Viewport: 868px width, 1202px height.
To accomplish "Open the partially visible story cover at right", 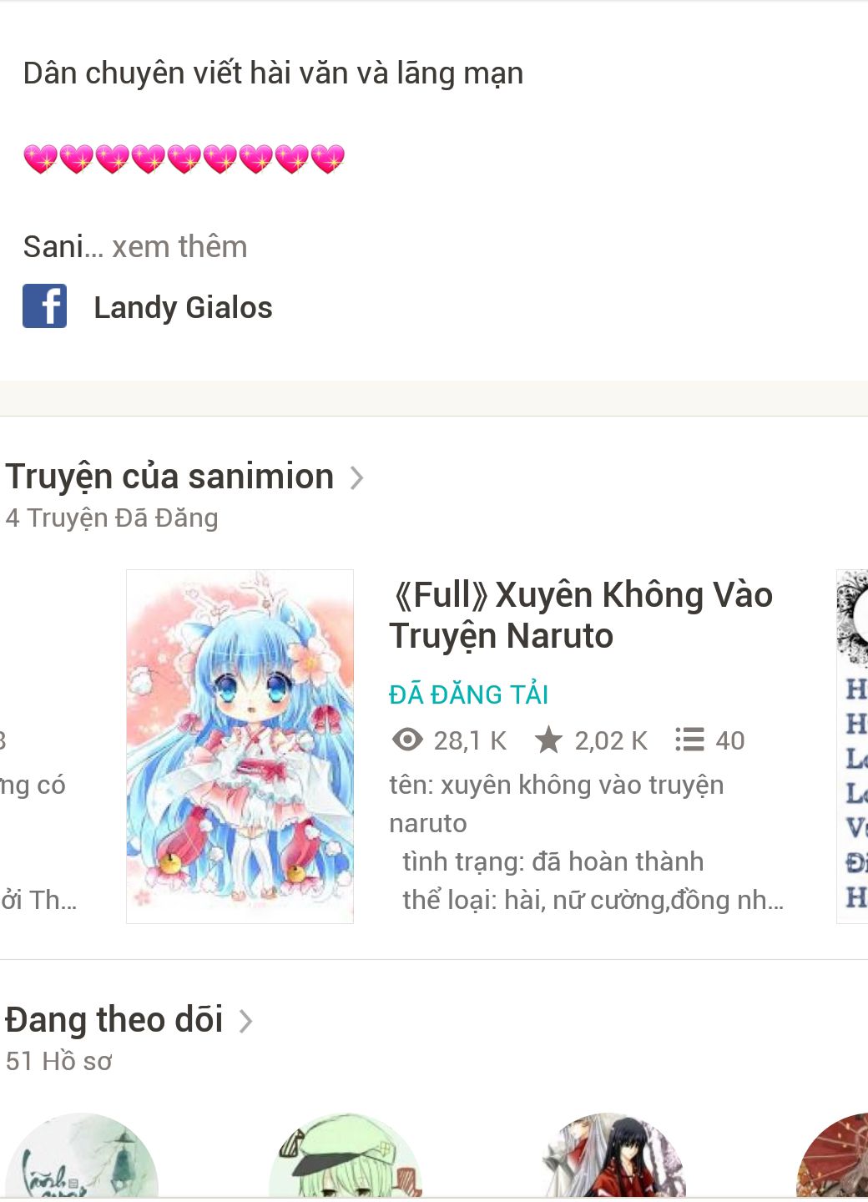I will pyautogui.click(x=852, y=746).
